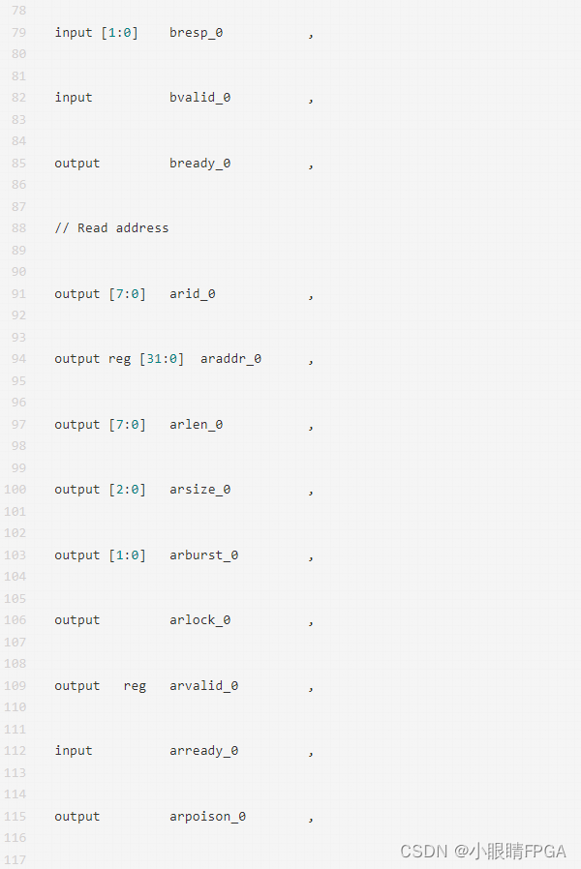This screenshot has width=581, height=869.
Task: Click the bvalid_0 input port name
Action: tap(199, 97)
